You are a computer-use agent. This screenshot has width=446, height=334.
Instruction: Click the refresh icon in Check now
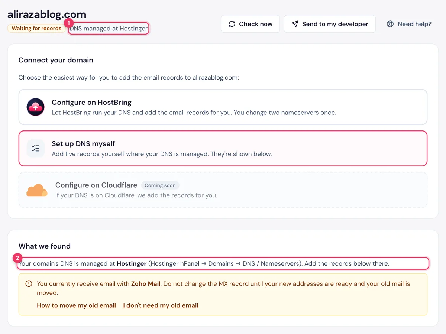tap(232, 24)
